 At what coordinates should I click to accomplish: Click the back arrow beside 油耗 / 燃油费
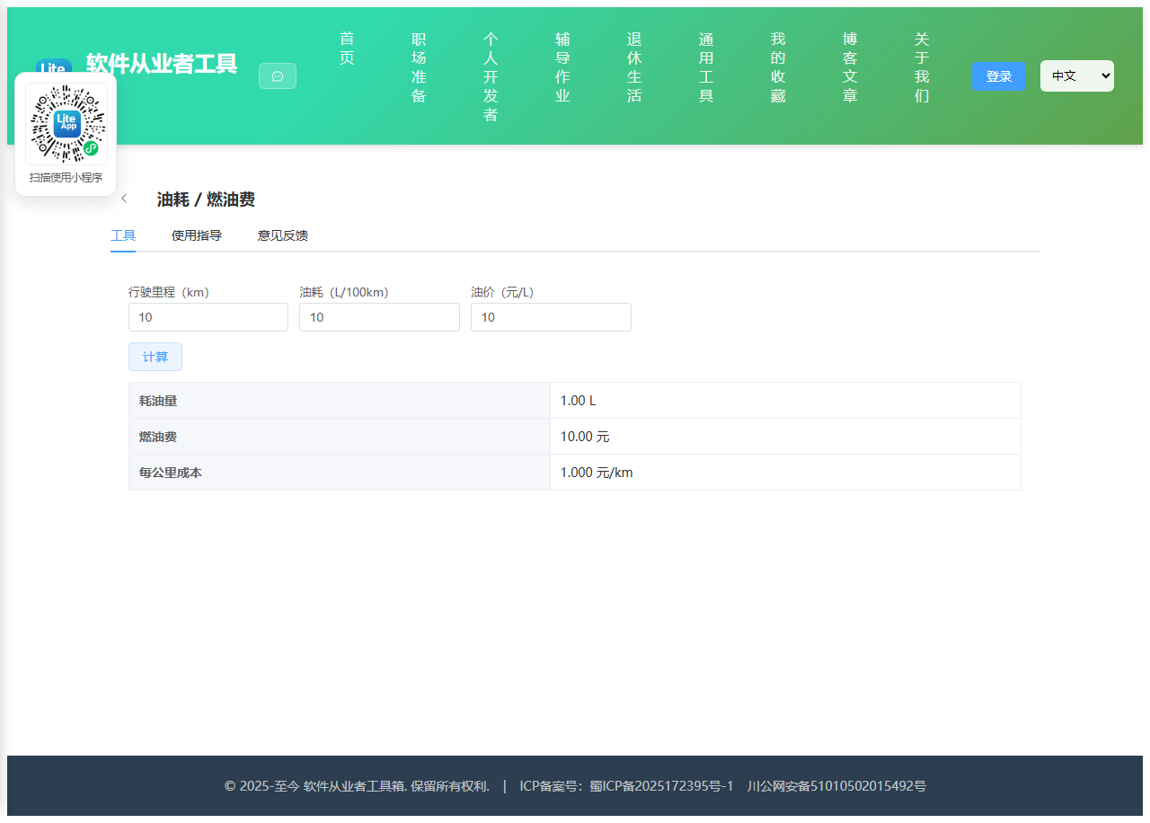pyautogui.click(x=124, y=199)
